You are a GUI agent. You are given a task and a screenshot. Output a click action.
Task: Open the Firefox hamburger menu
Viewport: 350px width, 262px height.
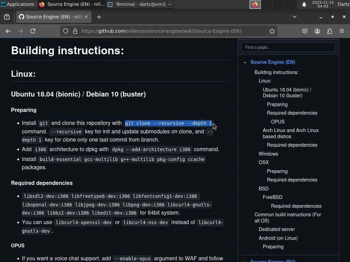342,31
